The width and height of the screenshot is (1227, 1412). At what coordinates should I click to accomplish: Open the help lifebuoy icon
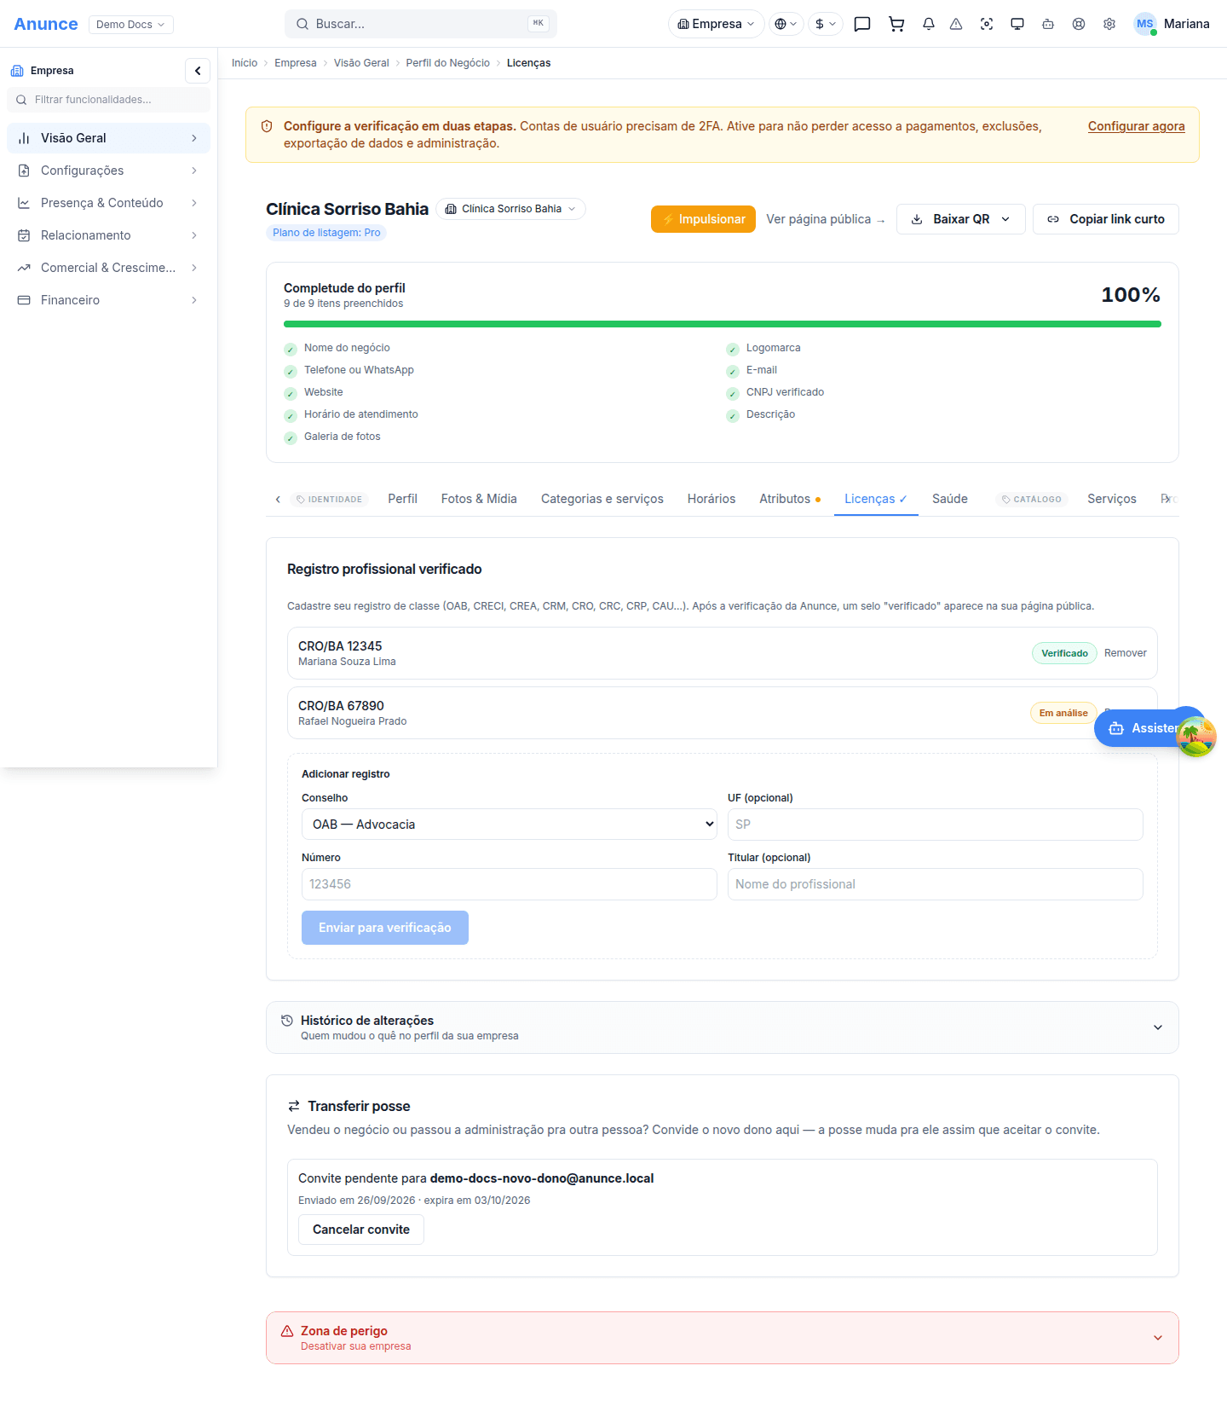pyautogui.click(x=1079, y=24)
